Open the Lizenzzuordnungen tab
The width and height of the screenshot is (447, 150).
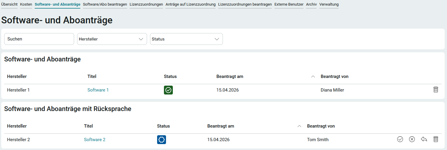[146, 4]
